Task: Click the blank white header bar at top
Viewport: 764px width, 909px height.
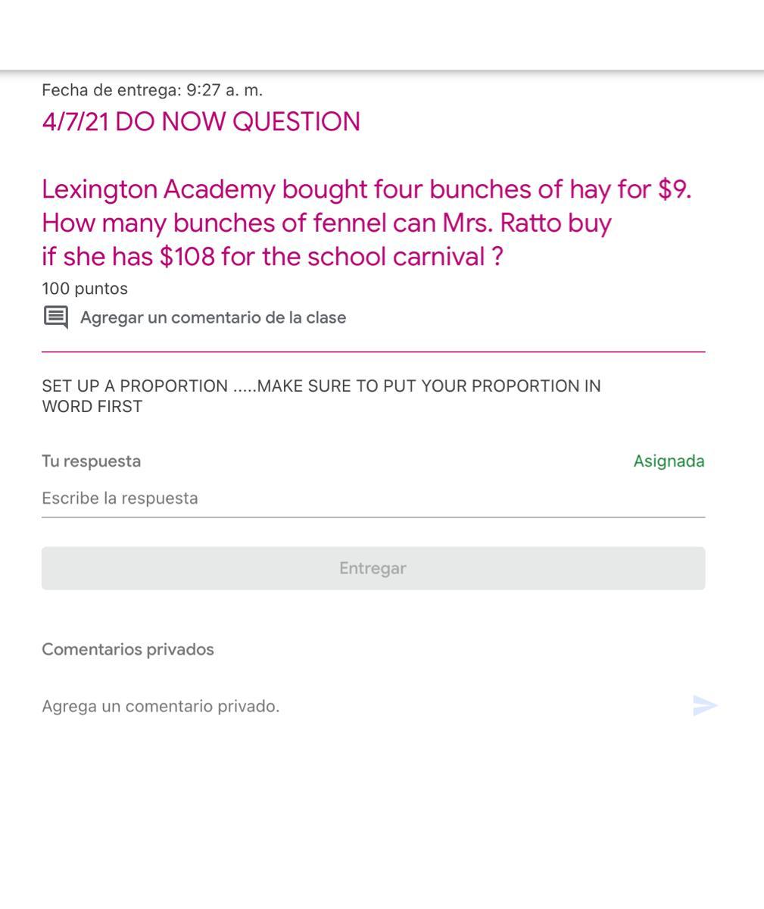Action: (x=382, y=35)
